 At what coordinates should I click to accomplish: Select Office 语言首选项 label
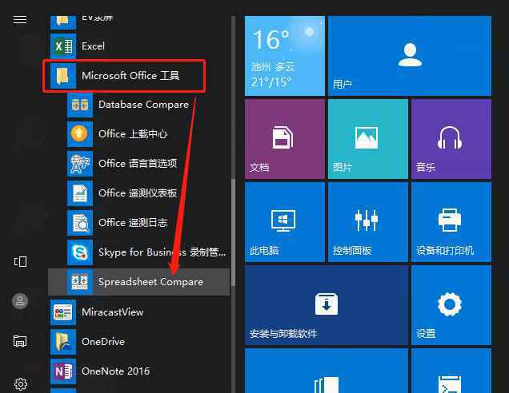click(138, 164)
